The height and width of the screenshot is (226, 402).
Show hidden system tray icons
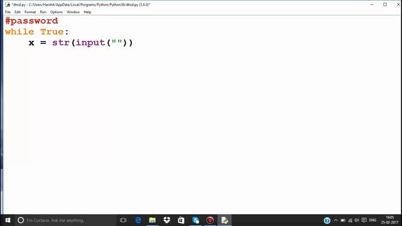click(x=335, y=220)
